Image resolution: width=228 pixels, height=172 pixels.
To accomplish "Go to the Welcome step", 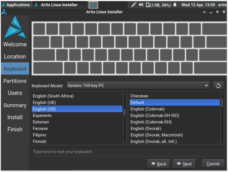I will click(15, 44).
